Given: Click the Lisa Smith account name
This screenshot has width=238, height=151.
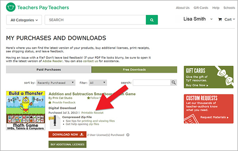Looking at the screenshot, I should pyautogui.click(x=194, y=19).
